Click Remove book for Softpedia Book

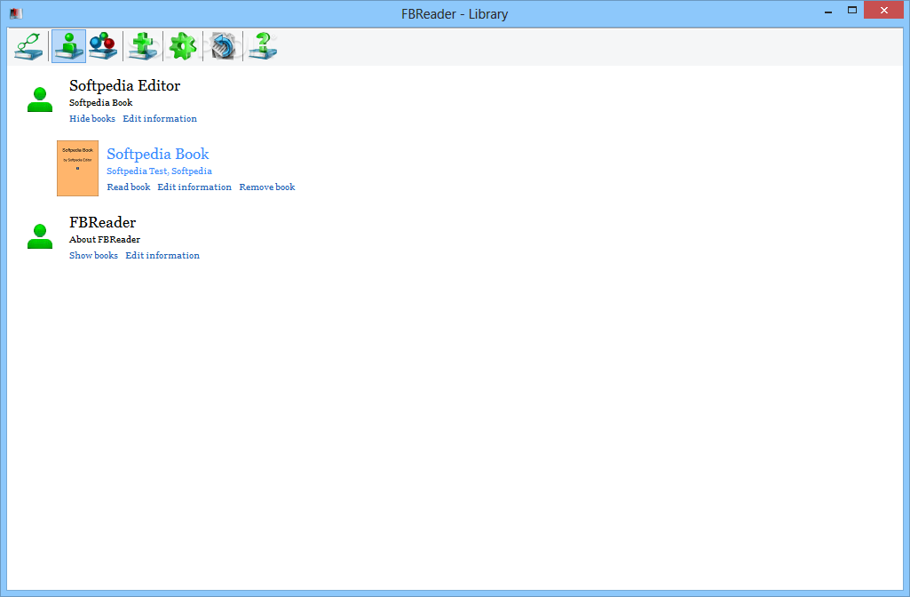tap(267, 187)
